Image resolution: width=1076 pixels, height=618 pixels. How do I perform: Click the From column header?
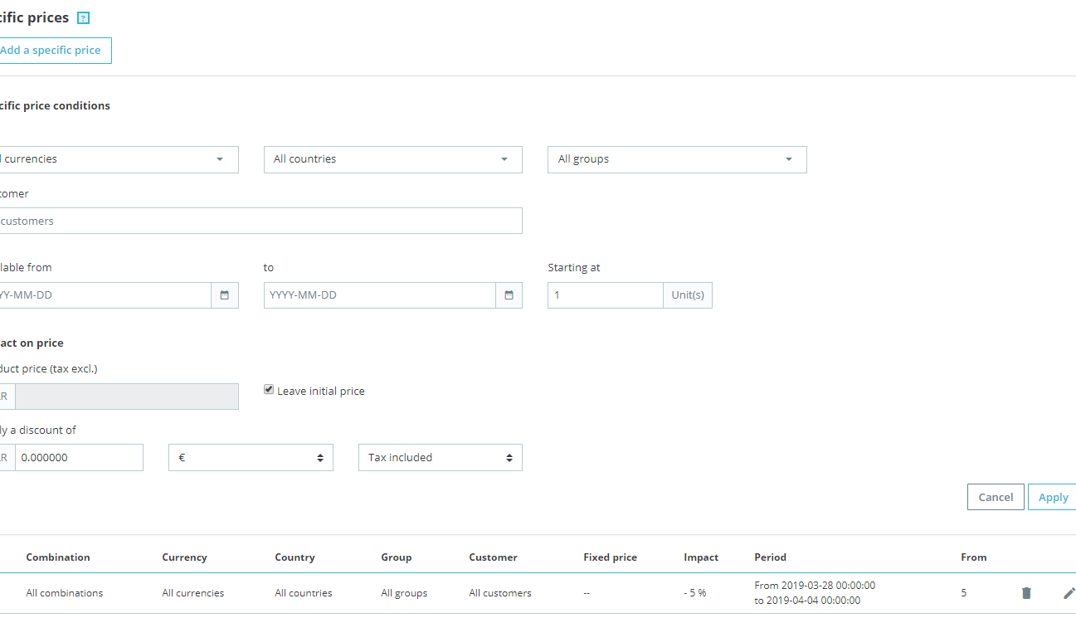coord(974,557)
